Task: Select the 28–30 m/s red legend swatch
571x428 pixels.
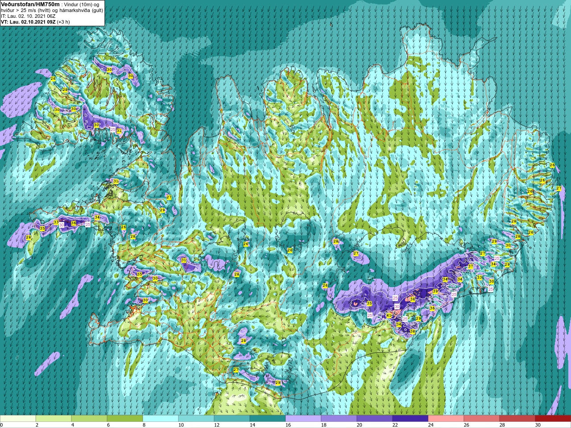Action: [x=517, y=418]
